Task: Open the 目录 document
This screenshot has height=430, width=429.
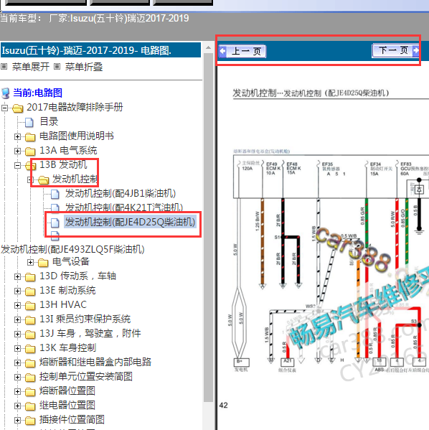Action: pyautogui.click(x=49, y=121)
